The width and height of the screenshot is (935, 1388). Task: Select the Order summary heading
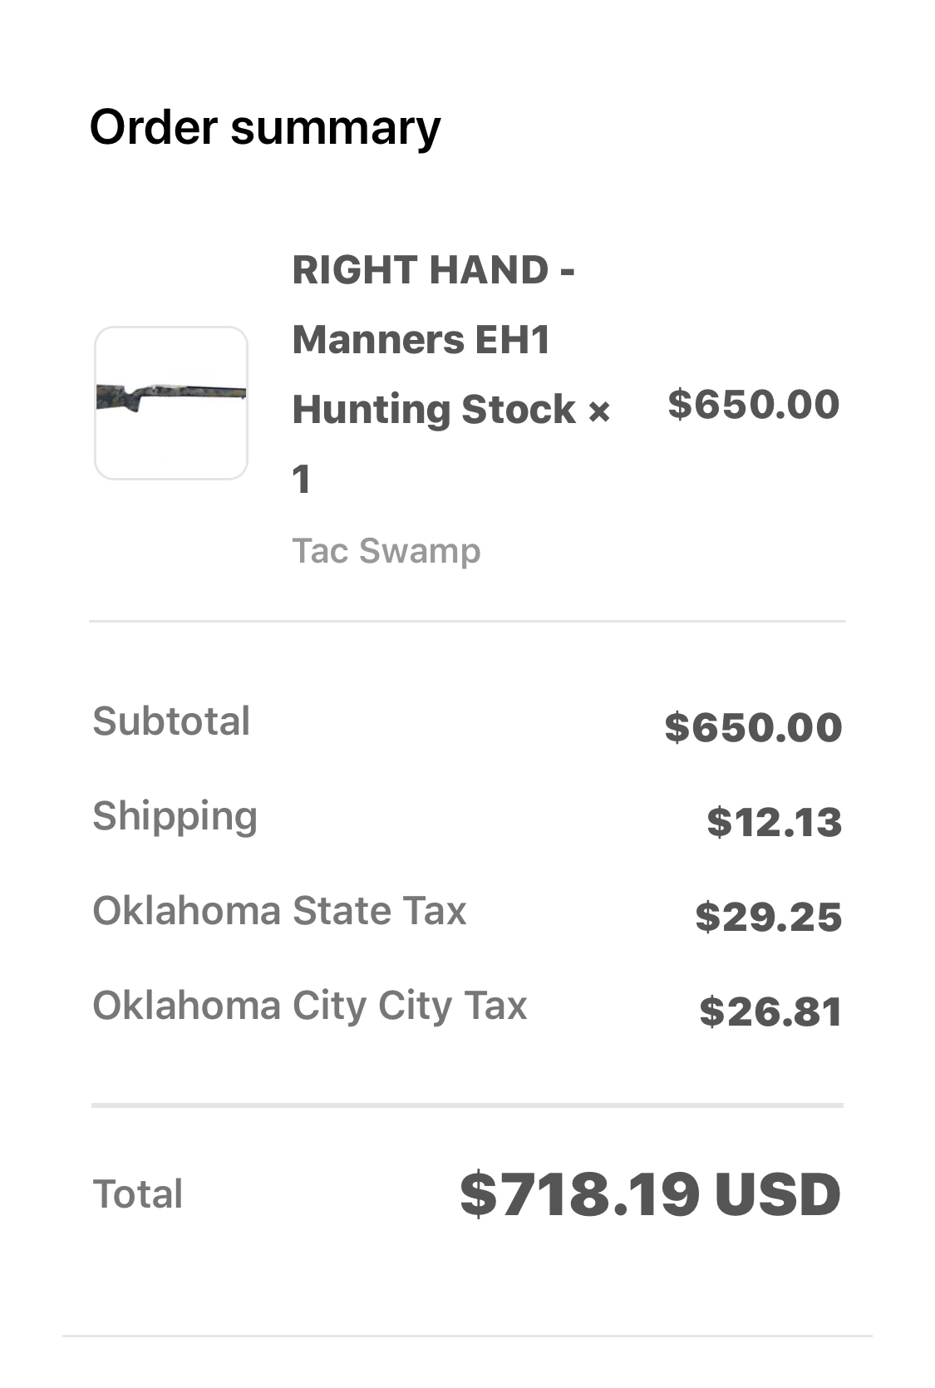[x=265, y=128]
